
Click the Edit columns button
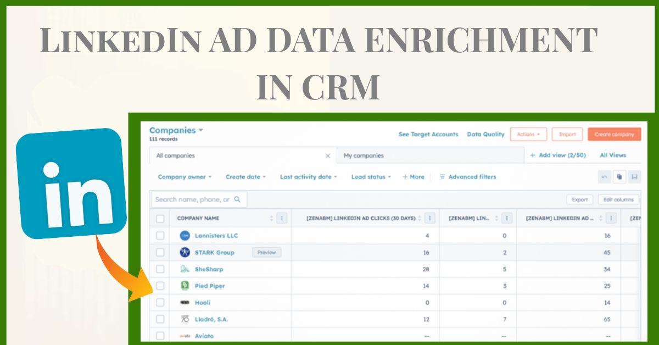[618, 200]
